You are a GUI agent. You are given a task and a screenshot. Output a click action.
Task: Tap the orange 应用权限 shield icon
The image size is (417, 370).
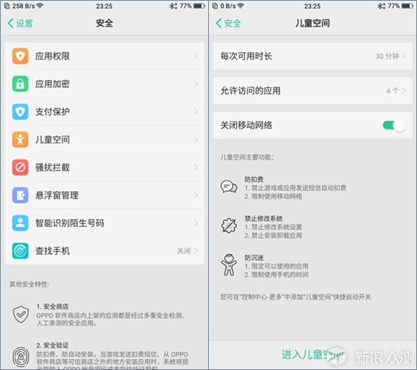[20, 56]
